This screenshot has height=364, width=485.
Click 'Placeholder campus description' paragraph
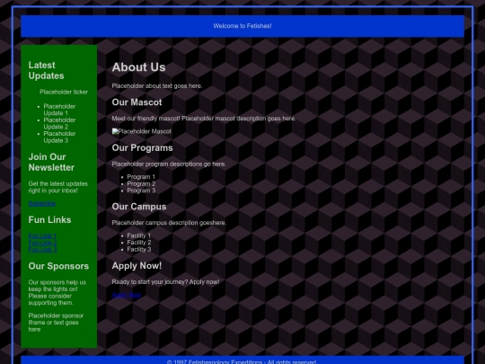(169, 223)
